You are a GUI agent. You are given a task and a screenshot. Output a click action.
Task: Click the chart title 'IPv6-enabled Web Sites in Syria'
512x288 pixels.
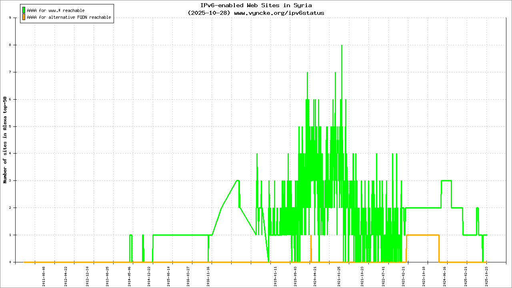tap(256, 5)
